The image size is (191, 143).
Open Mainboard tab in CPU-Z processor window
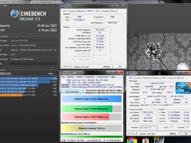click(147, 78)
